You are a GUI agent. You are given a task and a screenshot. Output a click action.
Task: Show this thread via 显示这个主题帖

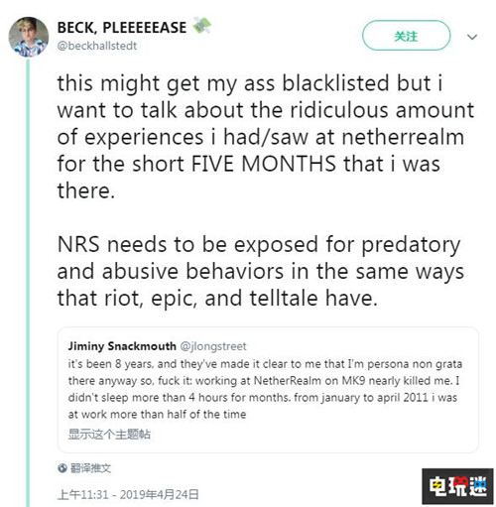109,435
